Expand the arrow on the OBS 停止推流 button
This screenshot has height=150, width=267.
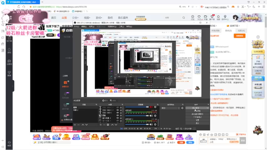[x=207, y=108]
